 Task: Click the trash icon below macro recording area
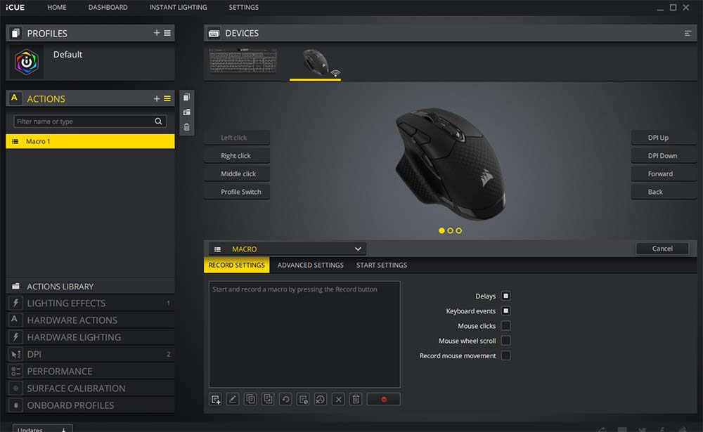point(356,399)
